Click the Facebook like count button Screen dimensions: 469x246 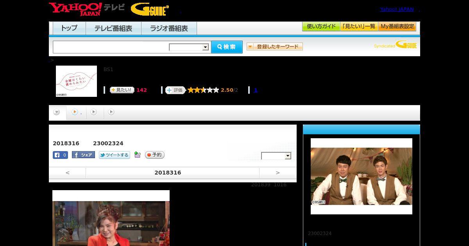pyautogui.click(x=60, y=155)
